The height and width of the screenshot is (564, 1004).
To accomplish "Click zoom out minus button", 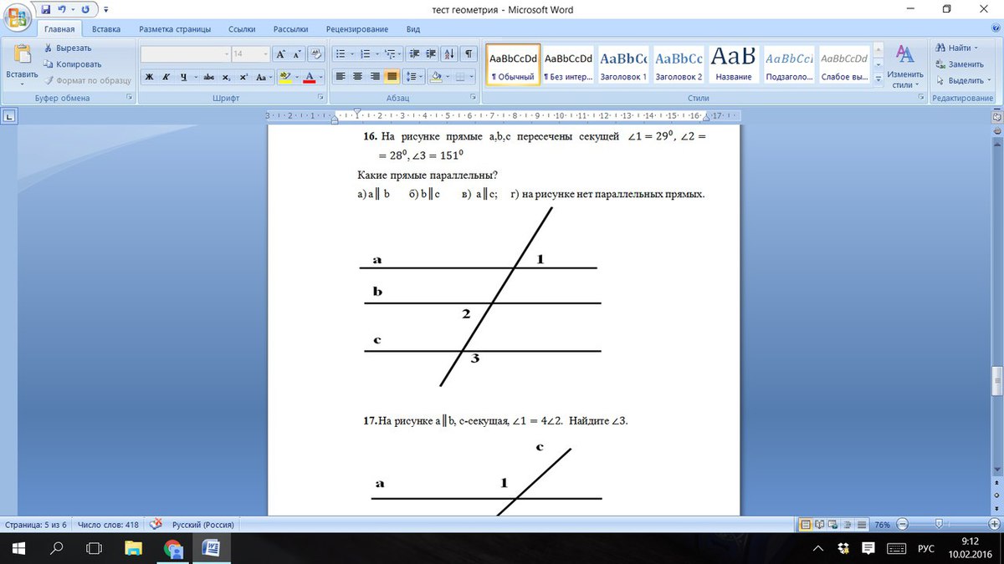I will [x=902, y=525].
